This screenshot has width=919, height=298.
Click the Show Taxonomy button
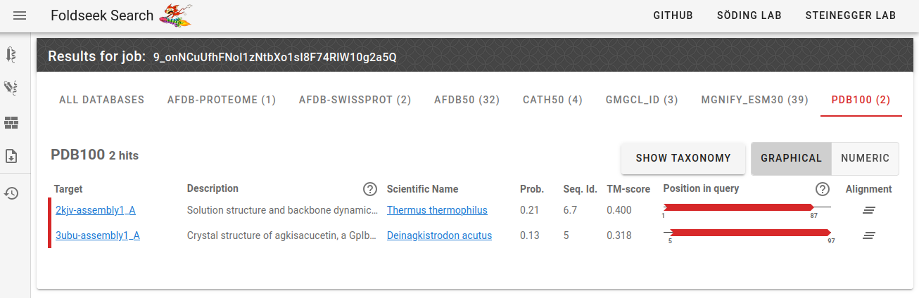pyautogui.click(x=683, y=158)
